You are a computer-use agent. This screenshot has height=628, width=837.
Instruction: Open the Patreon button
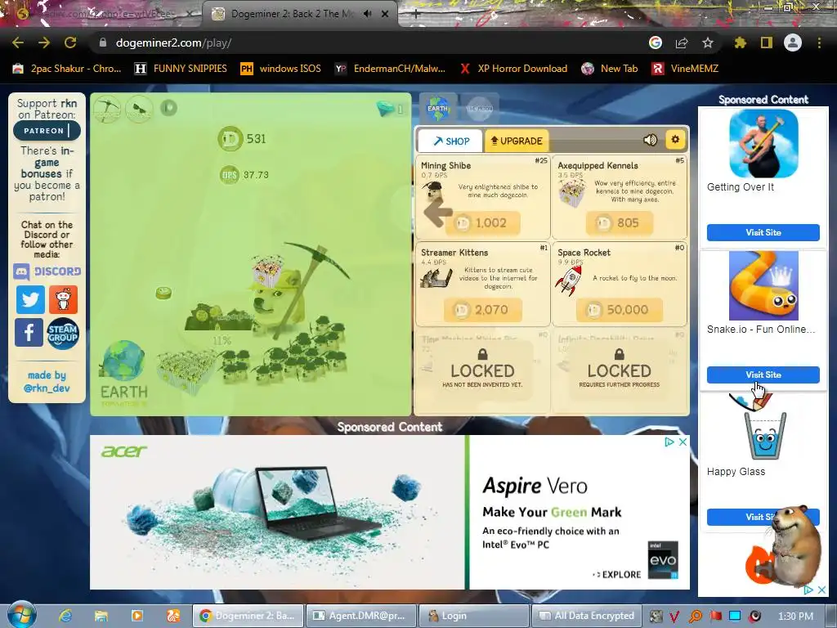point(47,131)
